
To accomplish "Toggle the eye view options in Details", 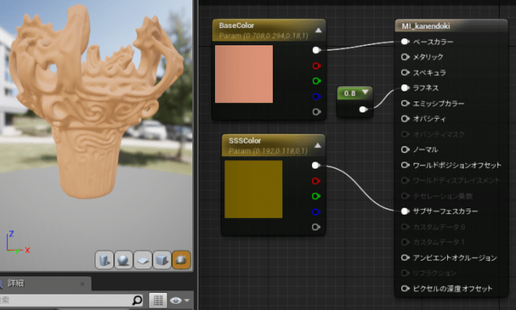I will point(180,300).
